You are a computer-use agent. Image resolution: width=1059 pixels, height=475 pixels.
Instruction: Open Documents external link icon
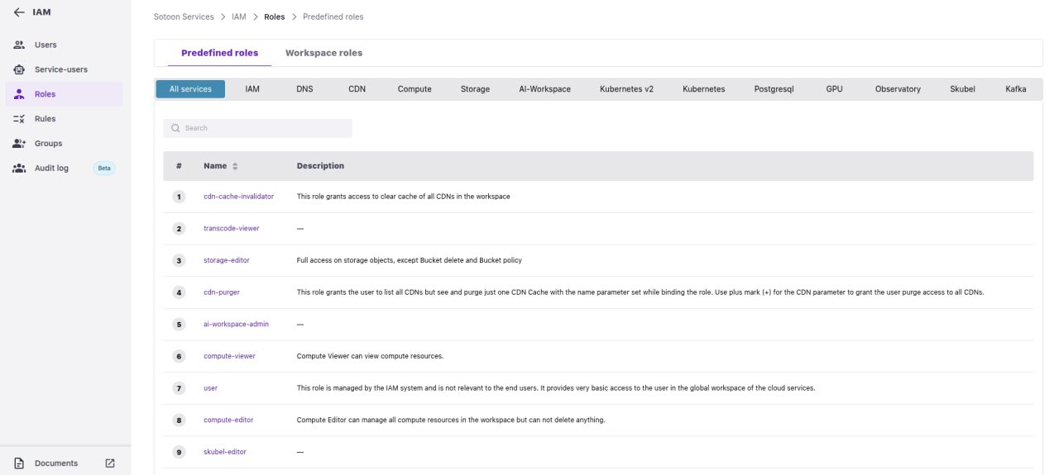(x=110, y=463)
